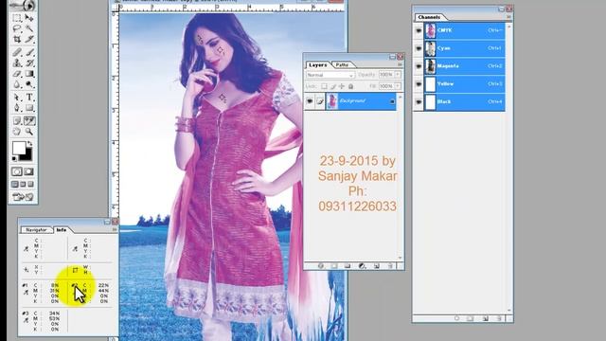The height and width of the screenshot is (341, 606).
Task: Select the Blur tool
Action: (17, 84)
